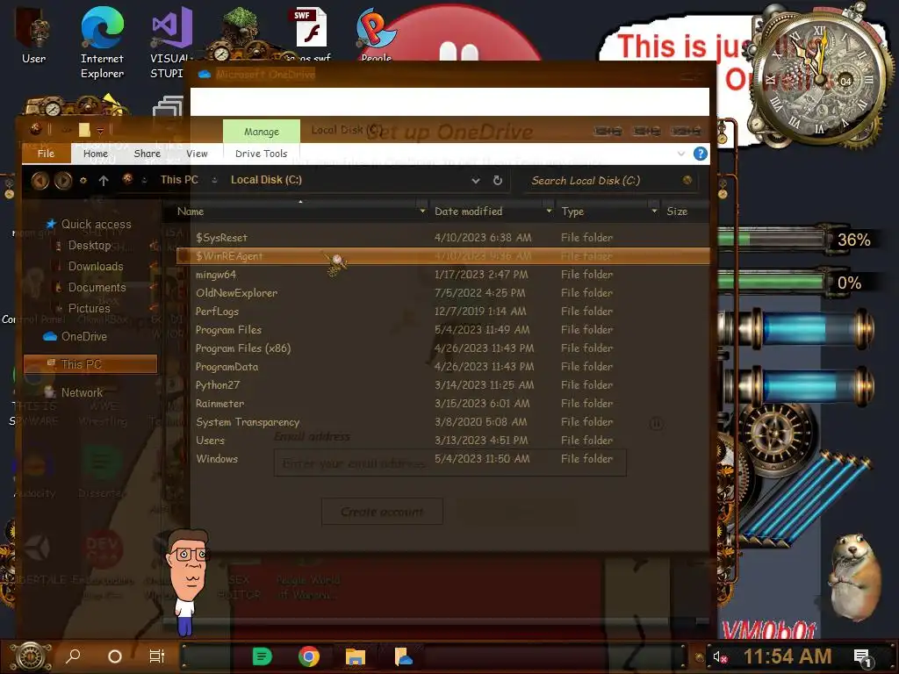Viewport: 899px width, 674px height.
Task: Select the Python27 folder row
Action: pos(442,384)
